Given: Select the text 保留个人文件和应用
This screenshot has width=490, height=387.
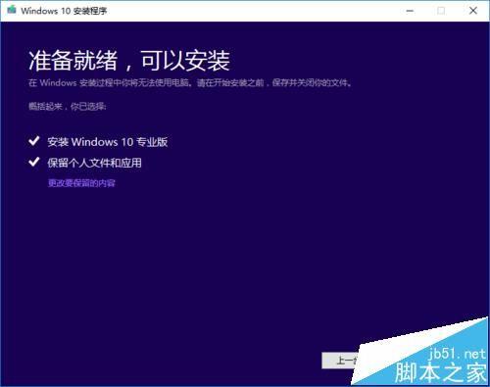Looking at the screenshot, I should pyautogui.click(x=94, y=163).
